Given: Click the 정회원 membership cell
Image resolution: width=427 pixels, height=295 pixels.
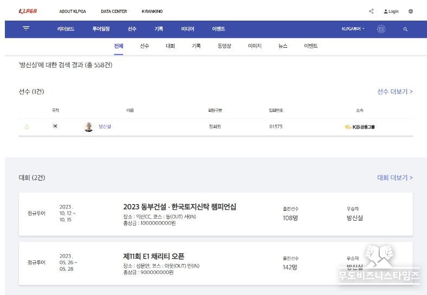Looking at the screenshot, I should [215, 126].
